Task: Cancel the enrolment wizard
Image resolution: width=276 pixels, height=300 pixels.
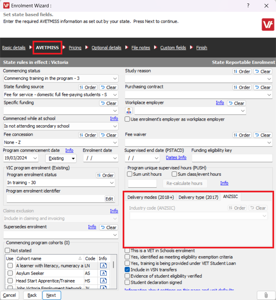Action: [x=9, y=295]
